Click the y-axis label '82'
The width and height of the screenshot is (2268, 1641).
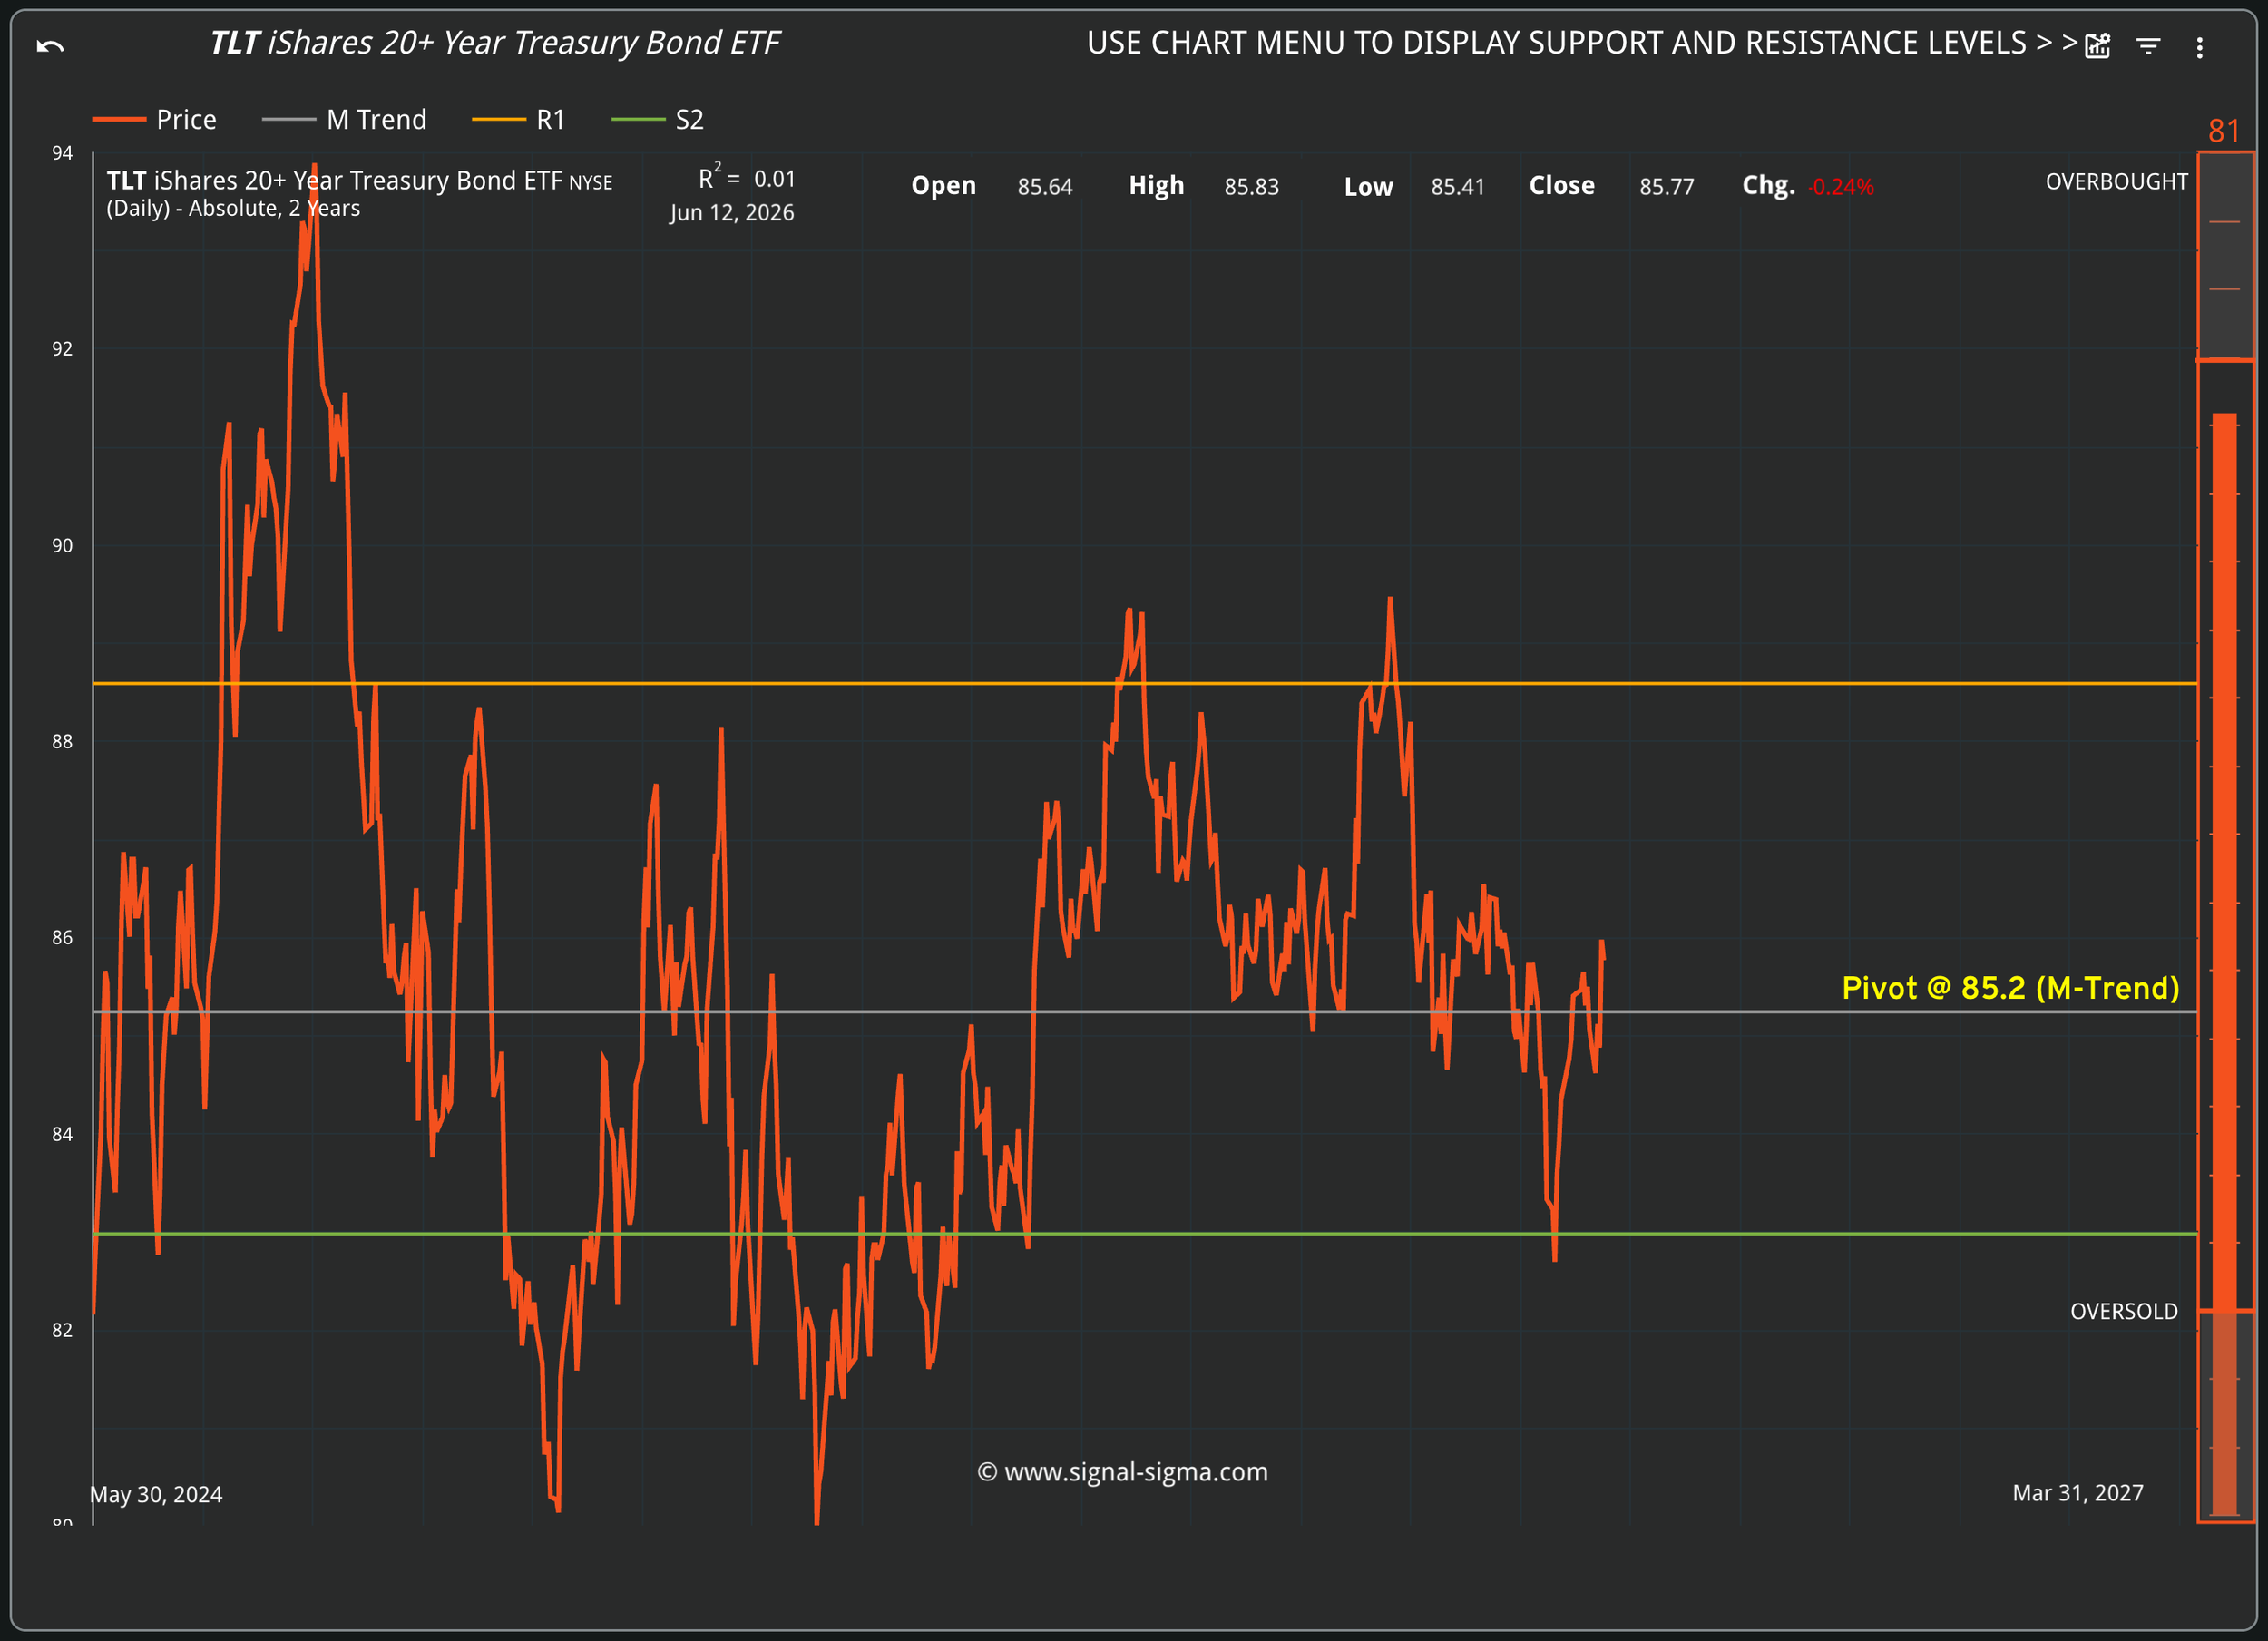click(x=62, y=1330)
